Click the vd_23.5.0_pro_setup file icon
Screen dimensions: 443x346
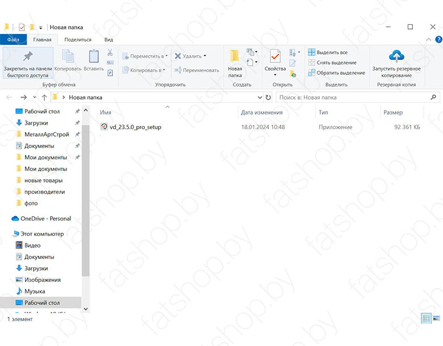104,127
